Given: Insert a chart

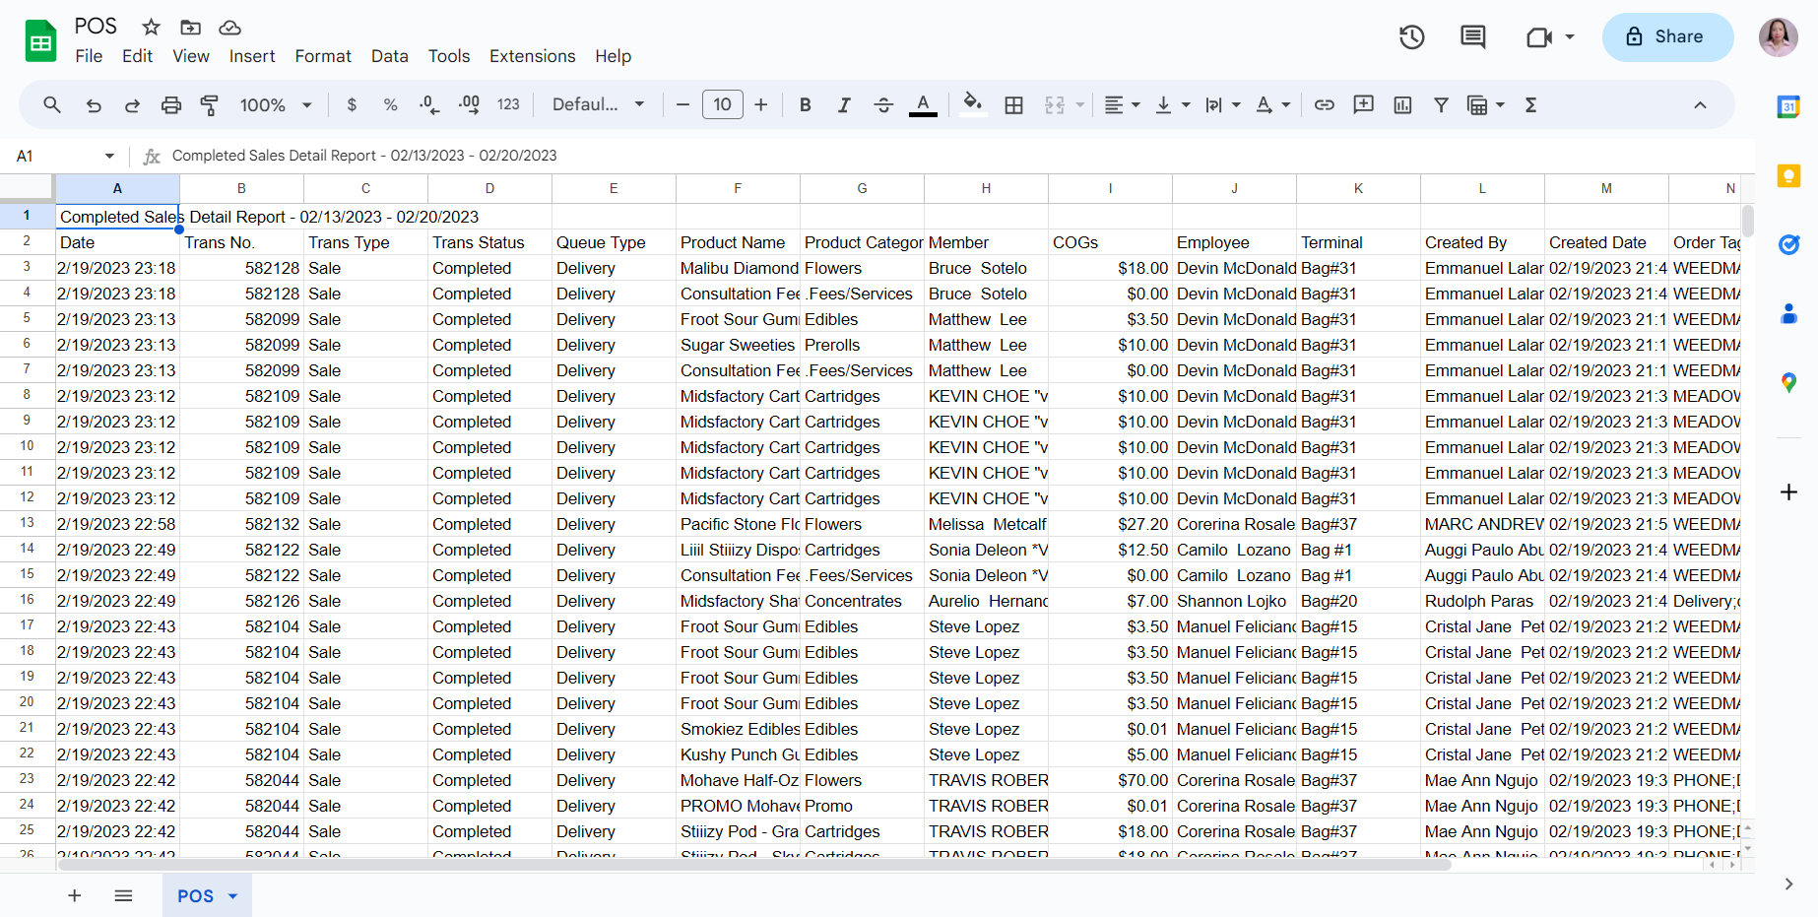Looking at the screenshot, I should 1402,104.
